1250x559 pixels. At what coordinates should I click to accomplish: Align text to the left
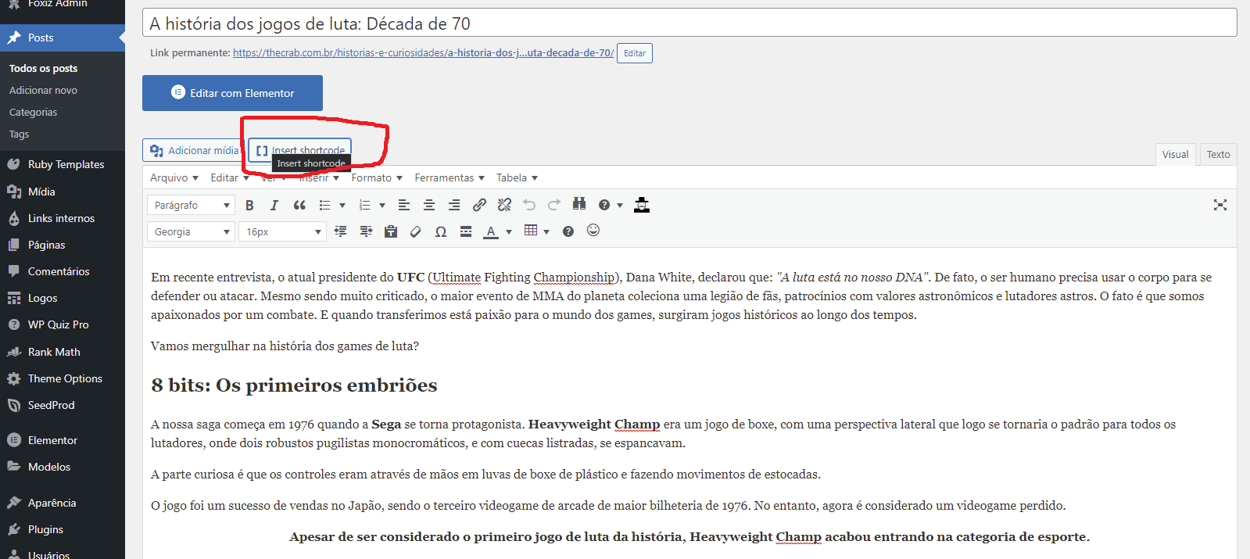404,206
